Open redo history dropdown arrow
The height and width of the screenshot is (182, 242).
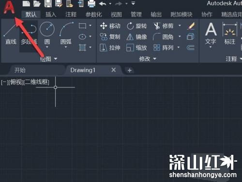126,3
